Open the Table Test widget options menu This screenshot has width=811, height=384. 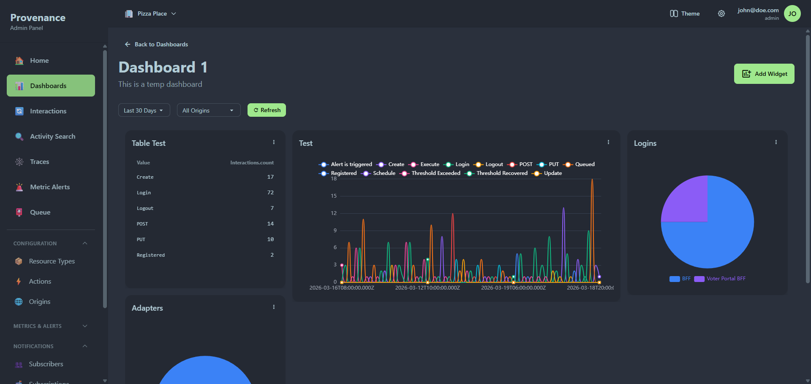(x=274, y=142)
